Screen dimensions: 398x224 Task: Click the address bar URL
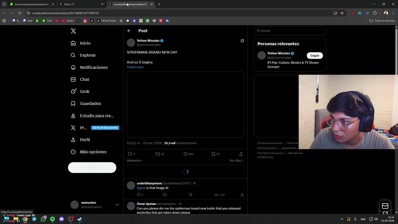click(66, 13)
